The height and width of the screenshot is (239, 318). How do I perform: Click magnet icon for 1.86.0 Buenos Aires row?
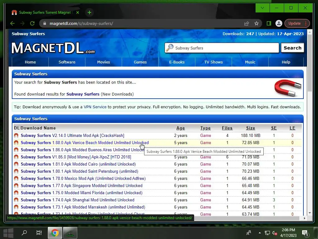click(16, 150)
